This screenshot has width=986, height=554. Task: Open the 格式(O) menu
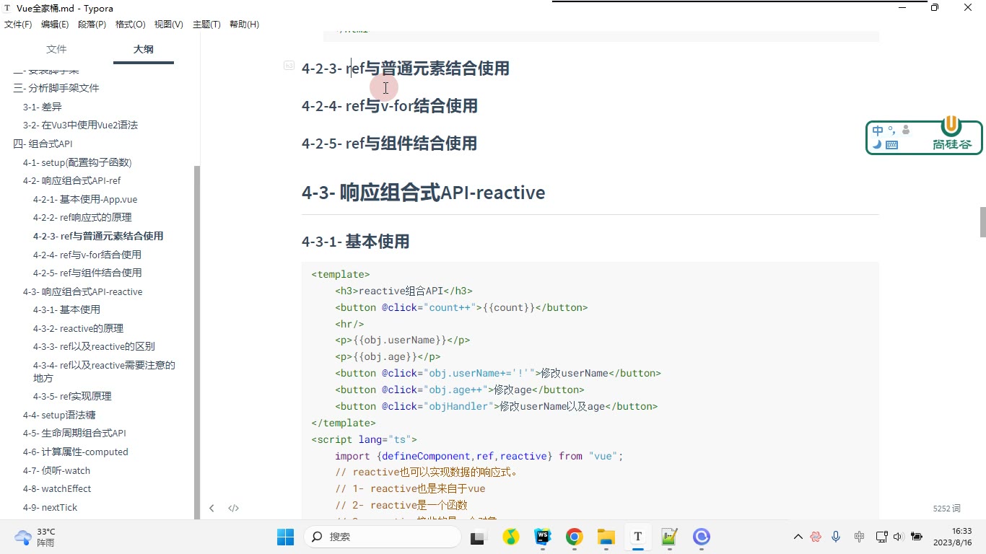tap(130, 25)
